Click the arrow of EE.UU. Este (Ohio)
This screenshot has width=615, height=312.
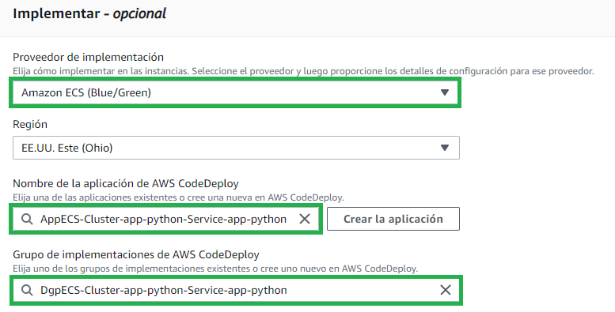click(444, 148)
